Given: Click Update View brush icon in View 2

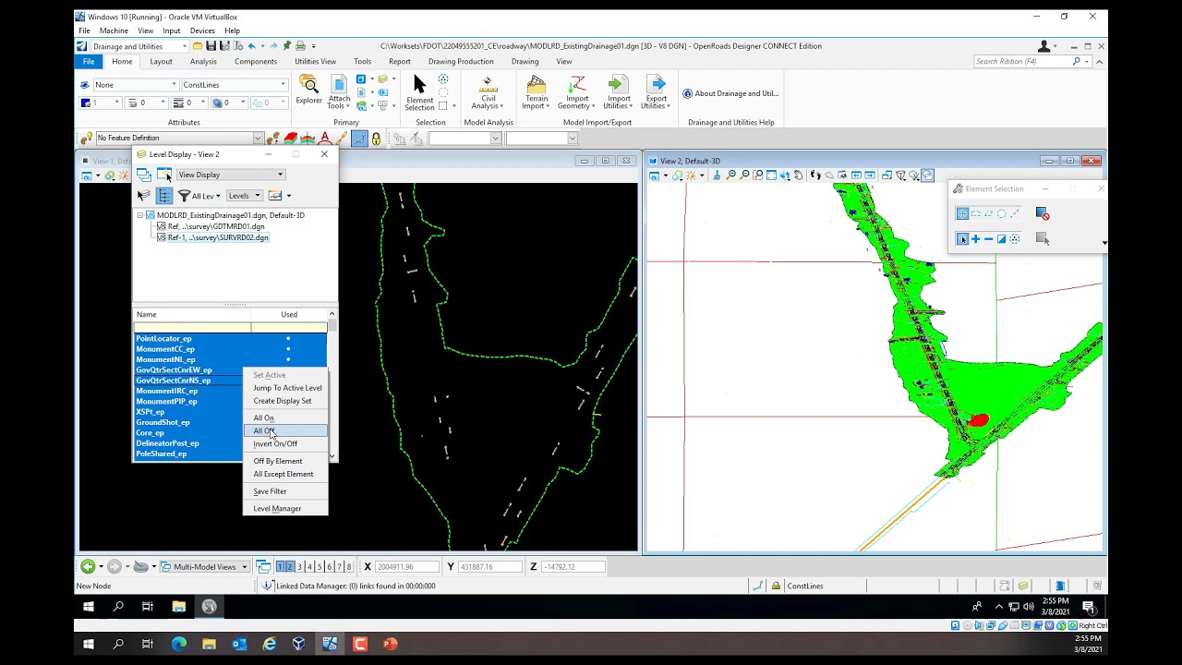Looking at the screenshot, I should point(717,175).
